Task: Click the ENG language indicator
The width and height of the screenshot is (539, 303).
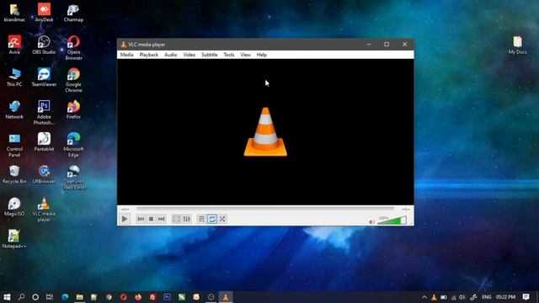Action: (487, 297)
